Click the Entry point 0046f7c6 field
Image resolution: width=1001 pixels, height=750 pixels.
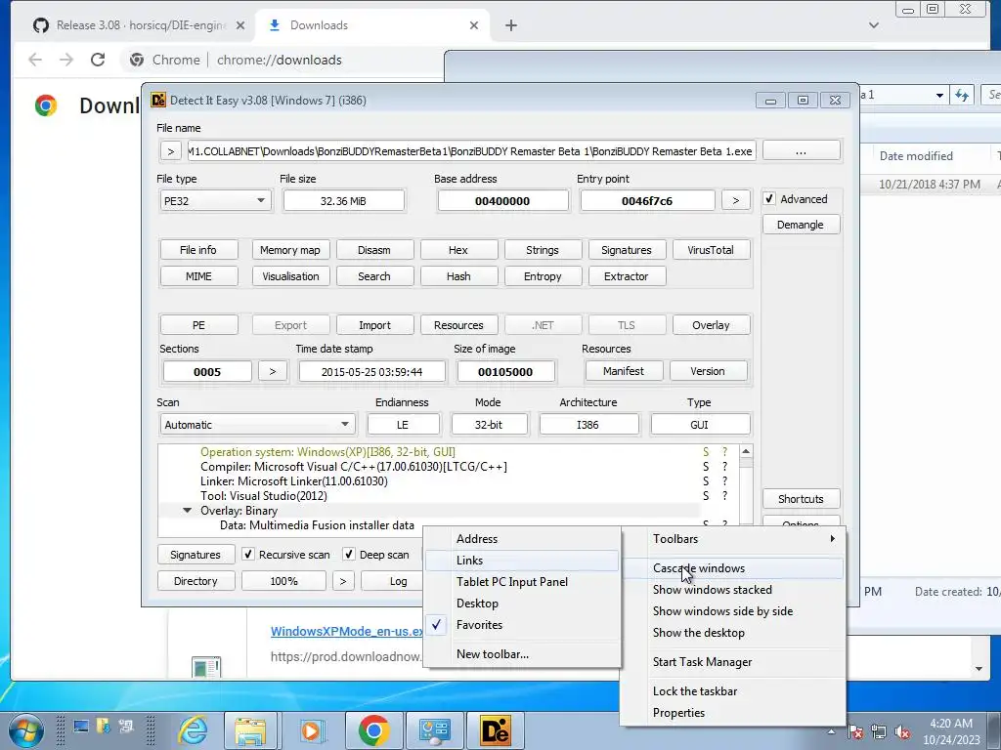coord(647,201)
